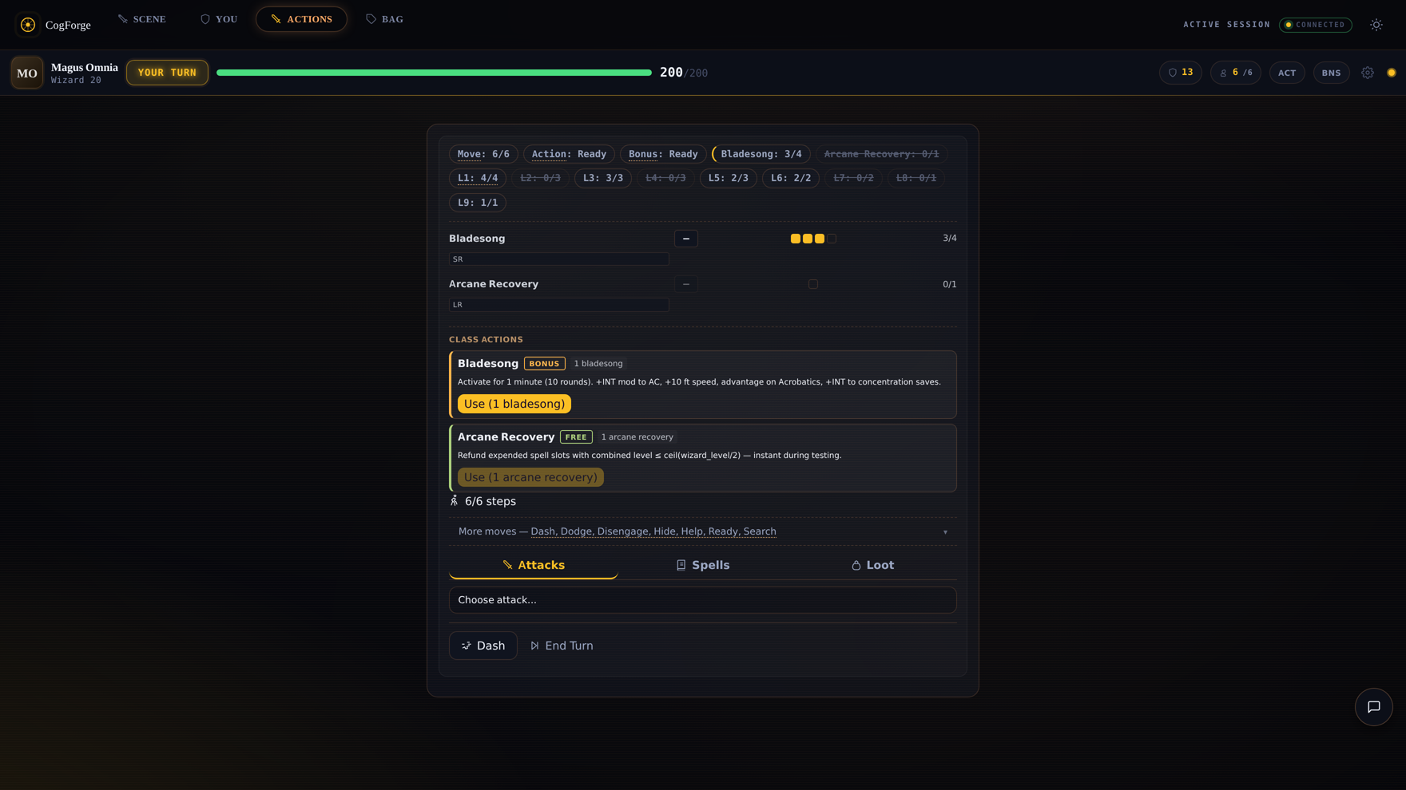1406x790 pixels.
Task: Expand the More moves section
Action: (x=703, y=531)
